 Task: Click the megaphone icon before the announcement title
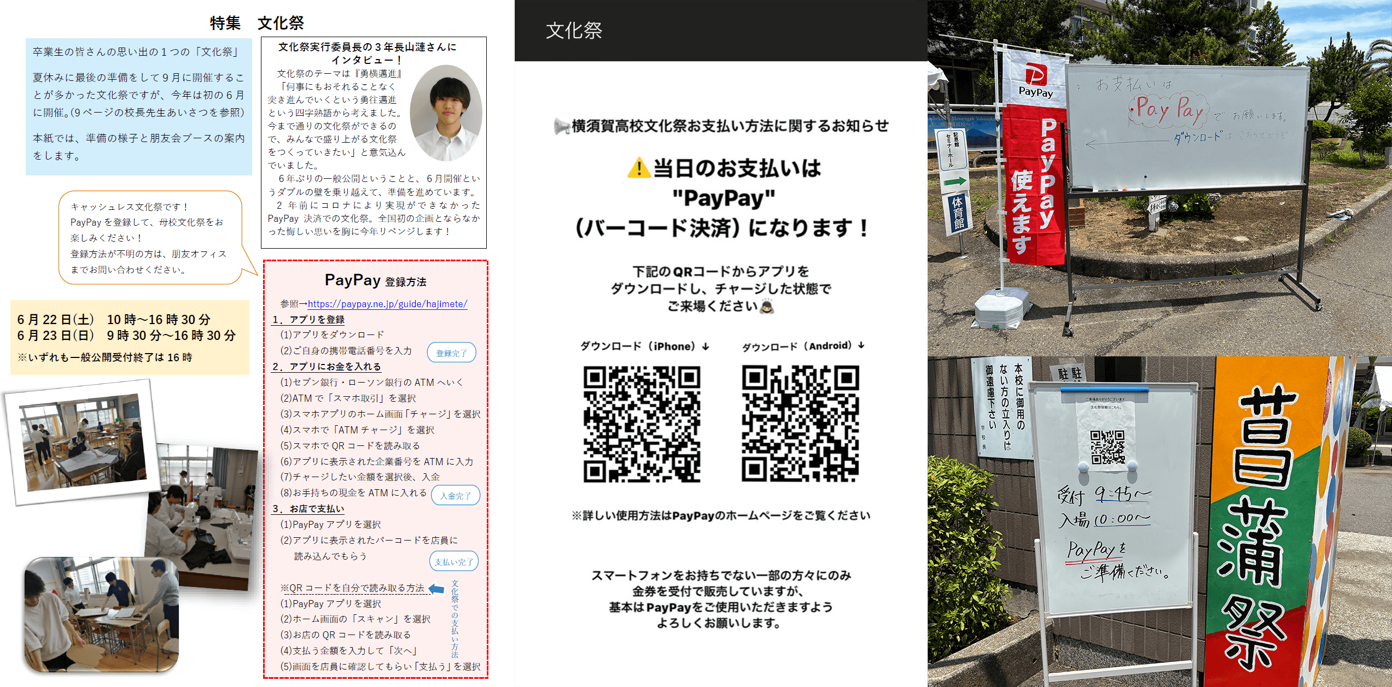(562, 126)
